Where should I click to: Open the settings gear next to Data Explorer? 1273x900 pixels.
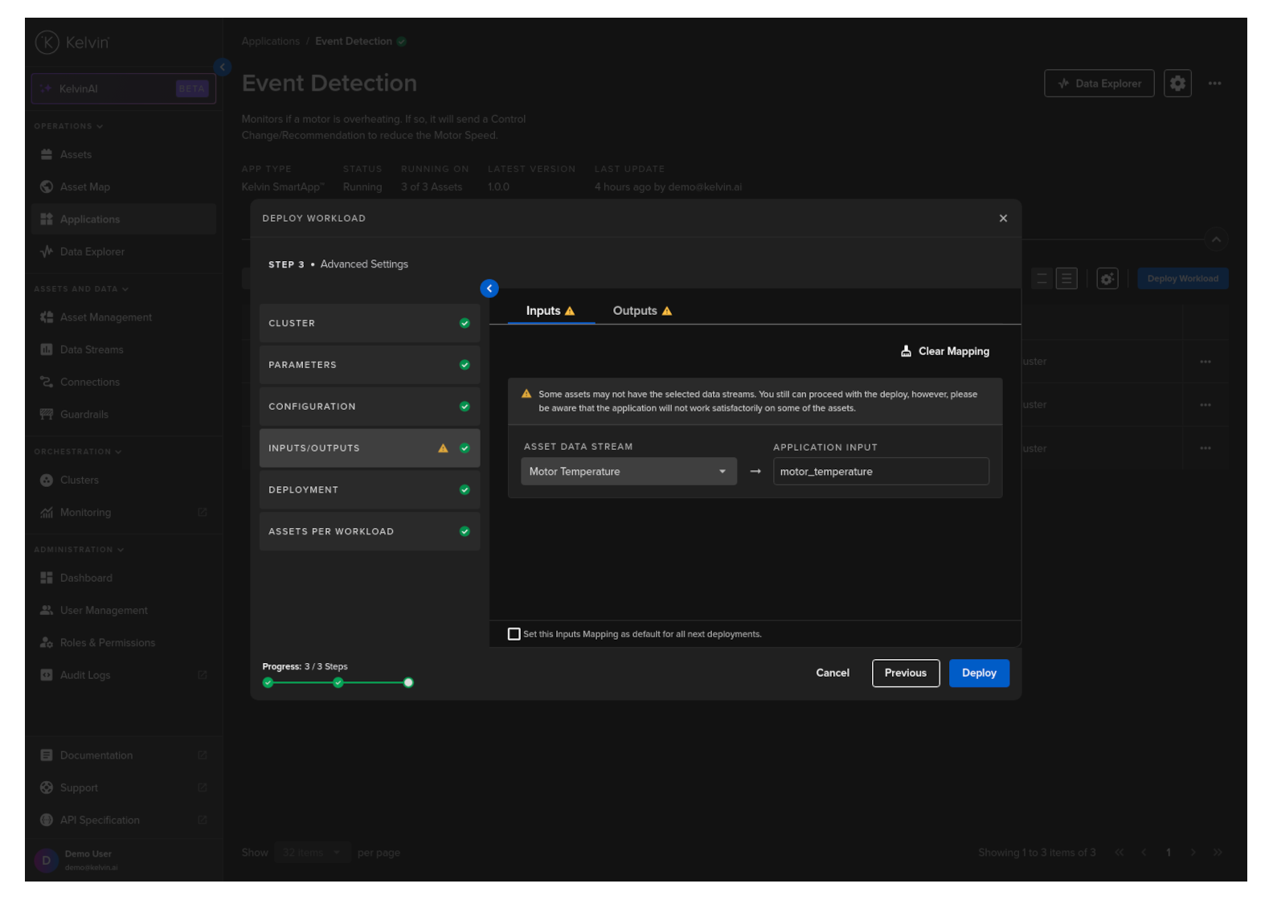1177,84
